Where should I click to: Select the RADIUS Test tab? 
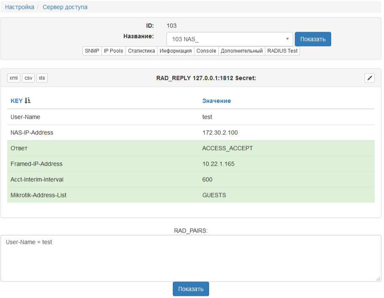[x=282, y=51]
